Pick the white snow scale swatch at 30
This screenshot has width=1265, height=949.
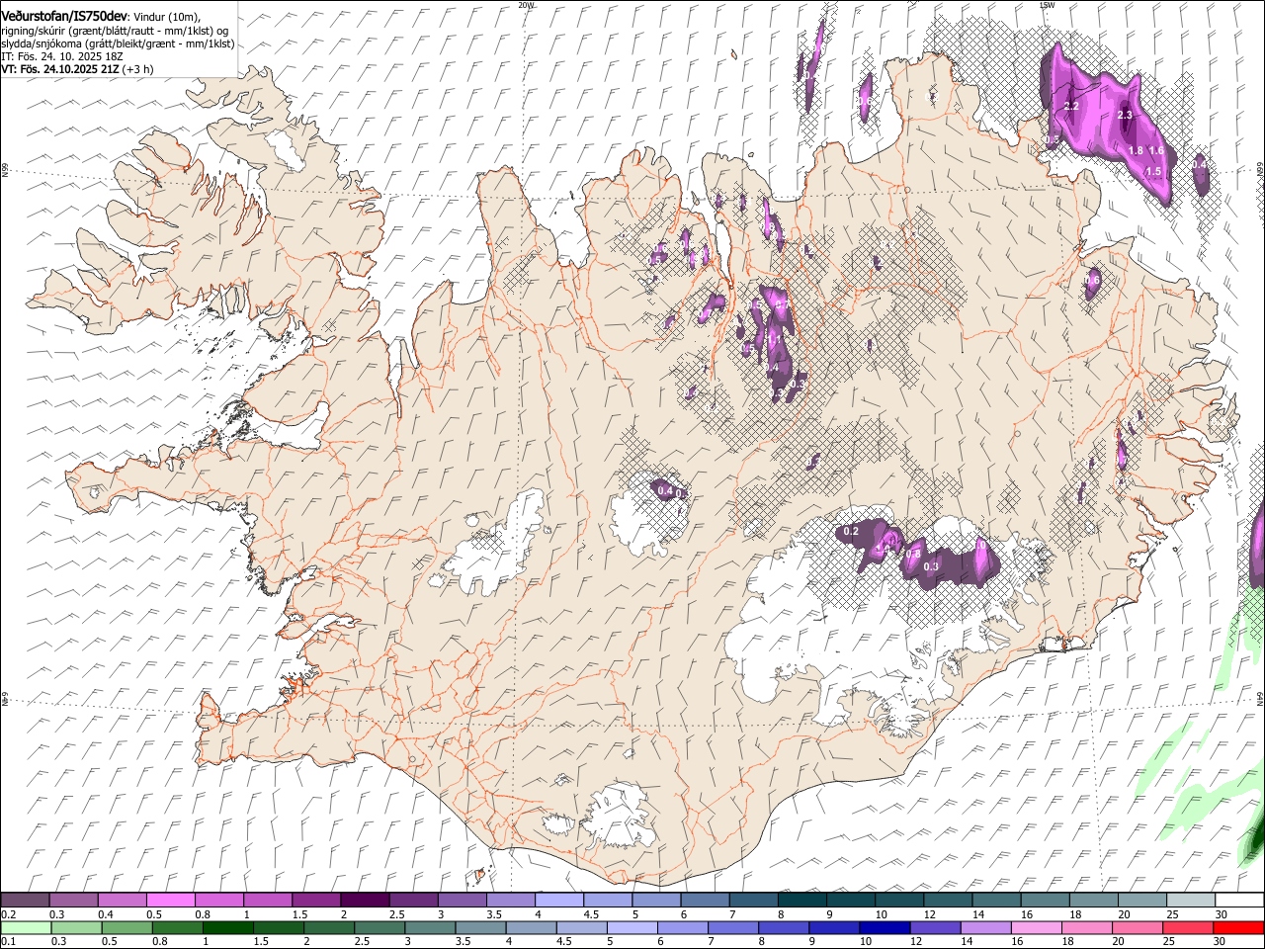point(1240,901)
